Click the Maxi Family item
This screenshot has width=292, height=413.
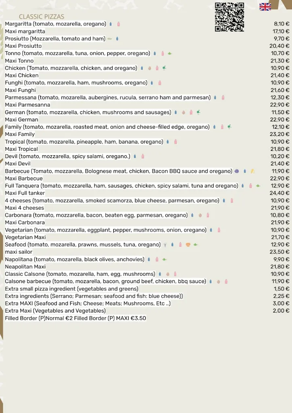click(20, 134)
